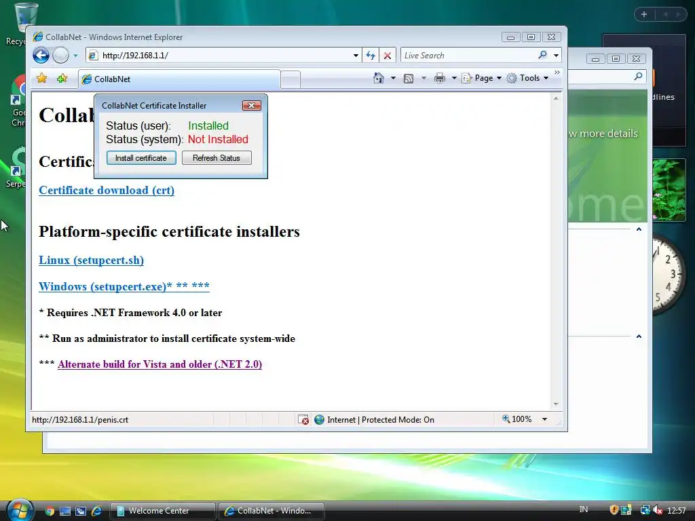Select the CollabNet browser tab
This screenshot has width=695, height=521.
click(179, 79)
